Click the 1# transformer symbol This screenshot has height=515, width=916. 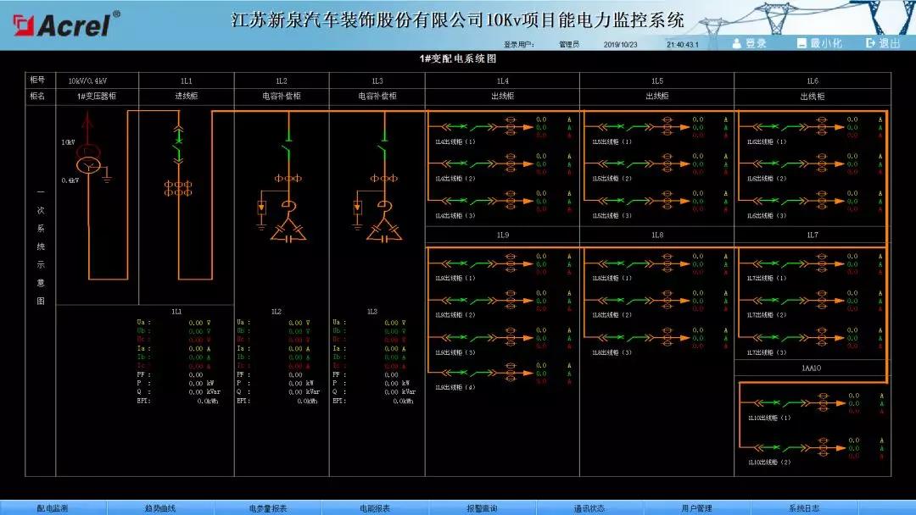[x=88, y=159]
